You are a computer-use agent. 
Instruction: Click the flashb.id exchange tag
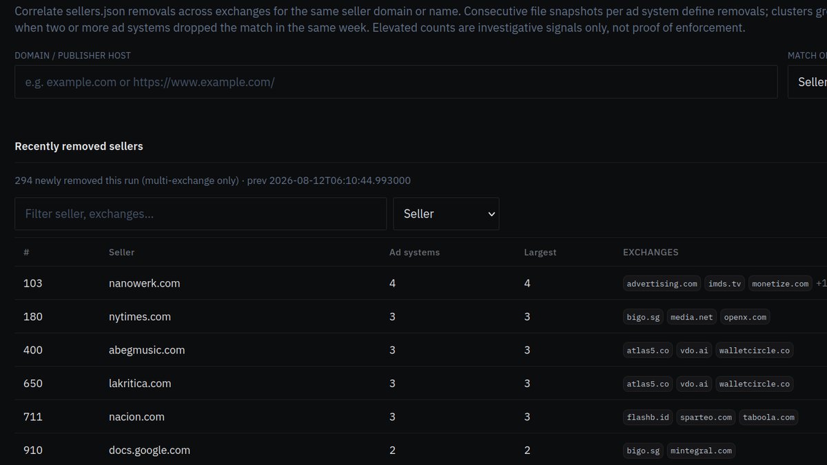648,417
